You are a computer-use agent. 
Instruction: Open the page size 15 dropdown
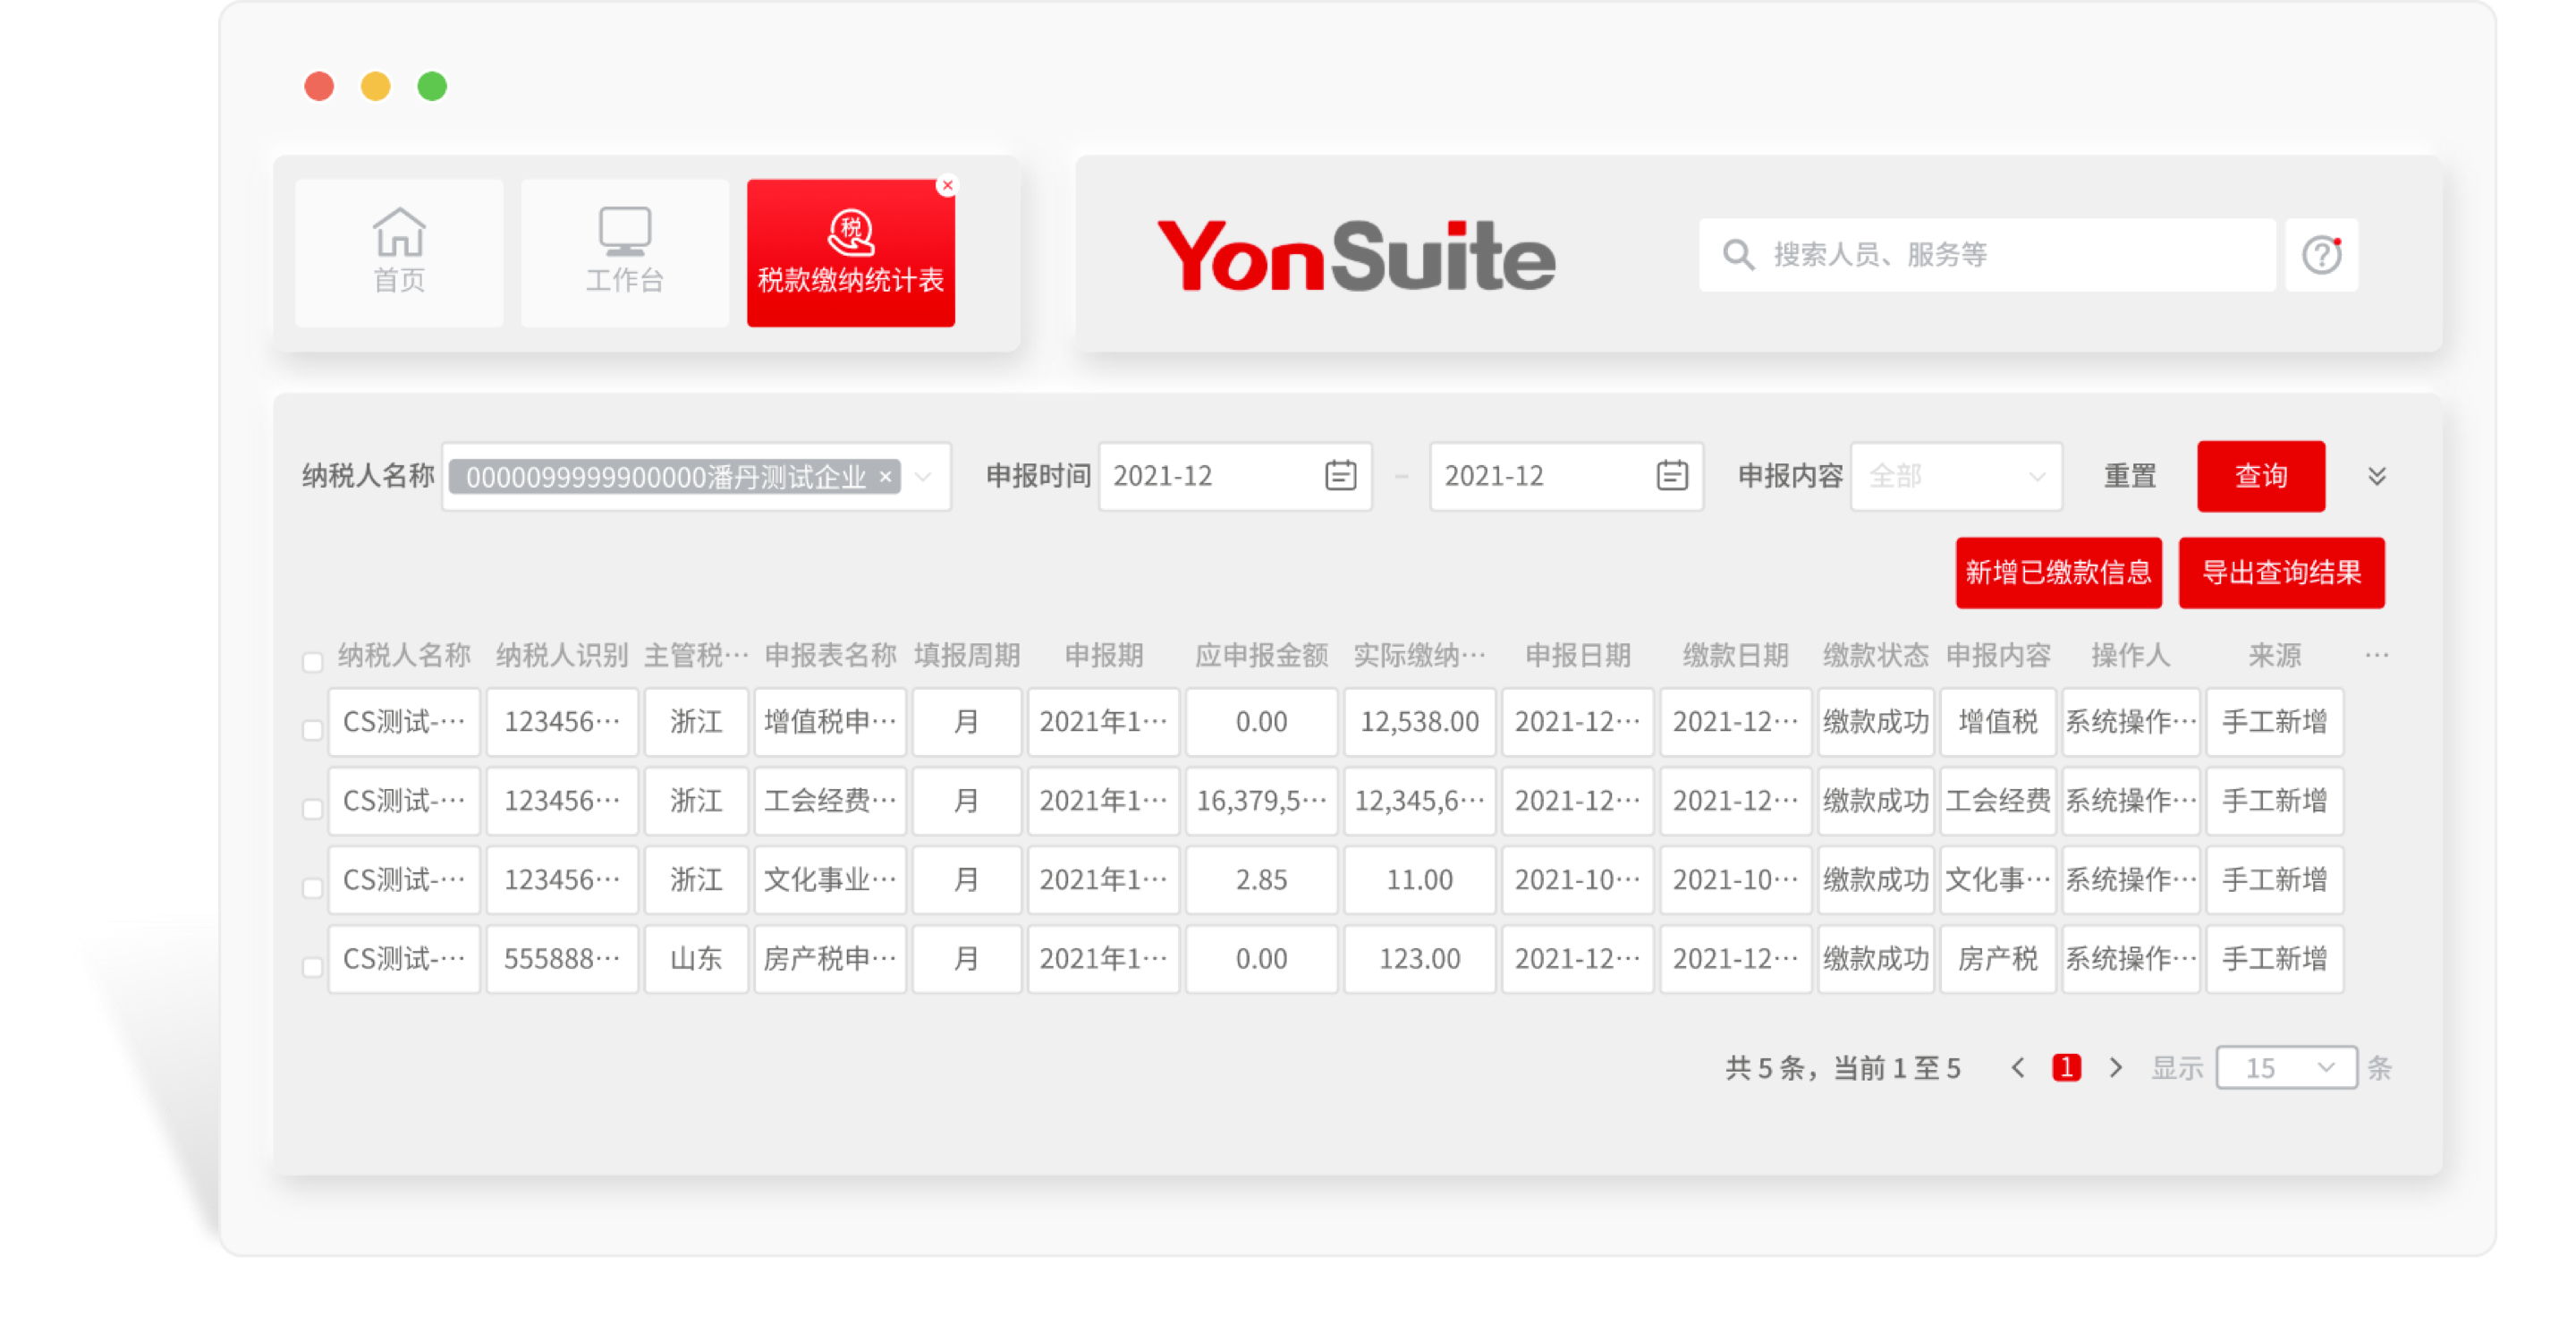point(2286,1068)
